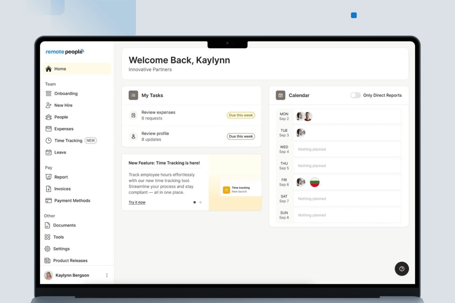Select the Onboarding icon in the sidebar
The height and width of the screenshot is (303, 455).
[x=48, y=93]
